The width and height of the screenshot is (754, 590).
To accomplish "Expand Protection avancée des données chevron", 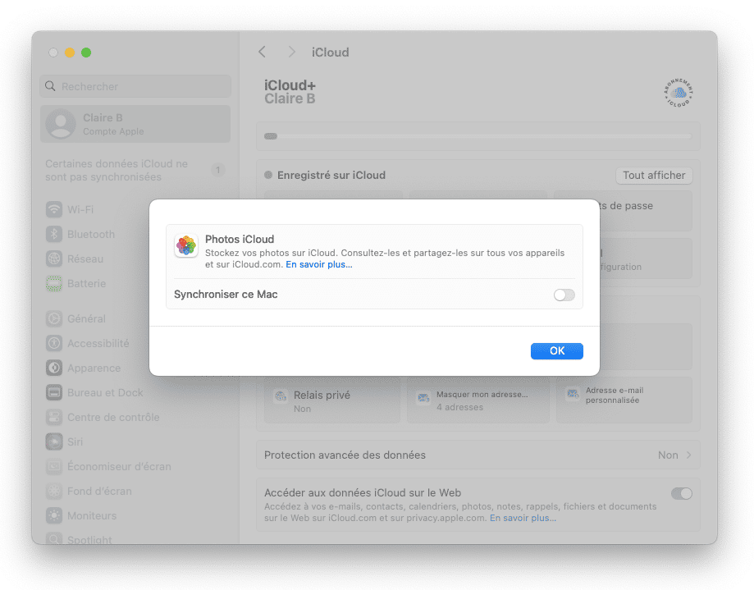I will [688, 455].
